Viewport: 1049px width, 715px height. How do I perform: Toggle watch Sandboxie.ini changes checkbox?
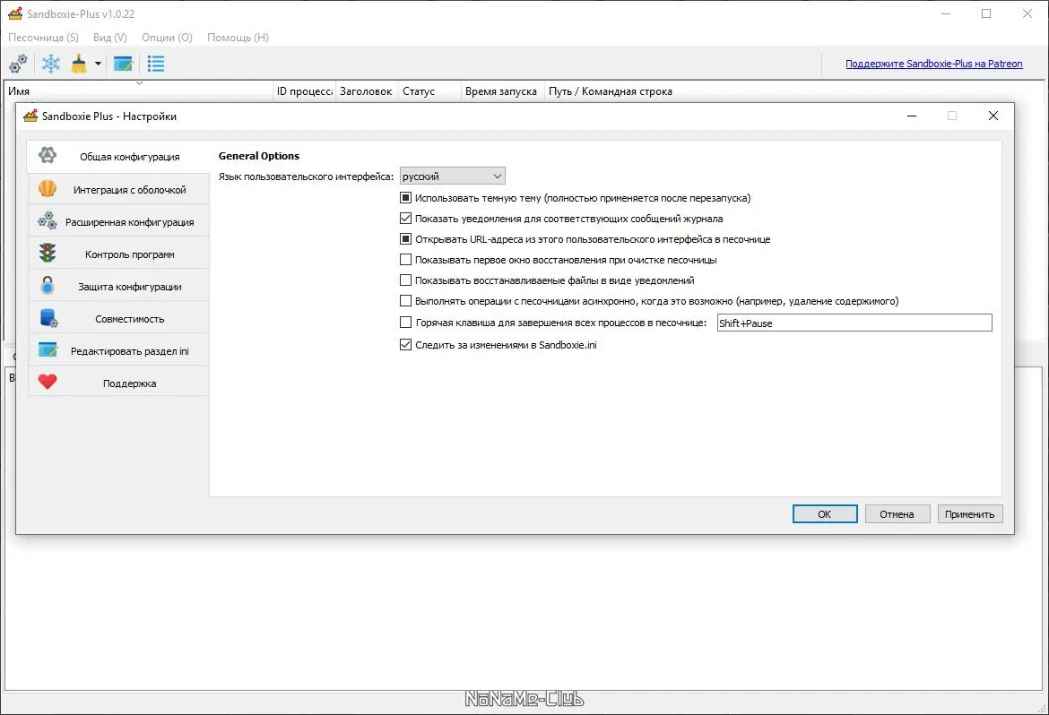pyautogui.click(x=405, y=344)
